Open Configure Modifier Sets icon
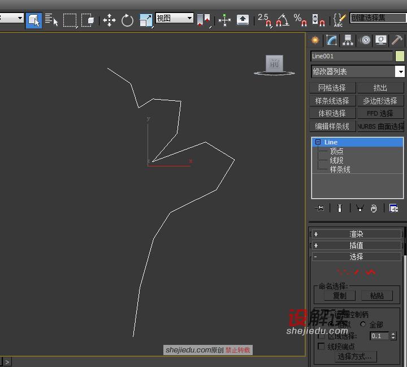 393,208
